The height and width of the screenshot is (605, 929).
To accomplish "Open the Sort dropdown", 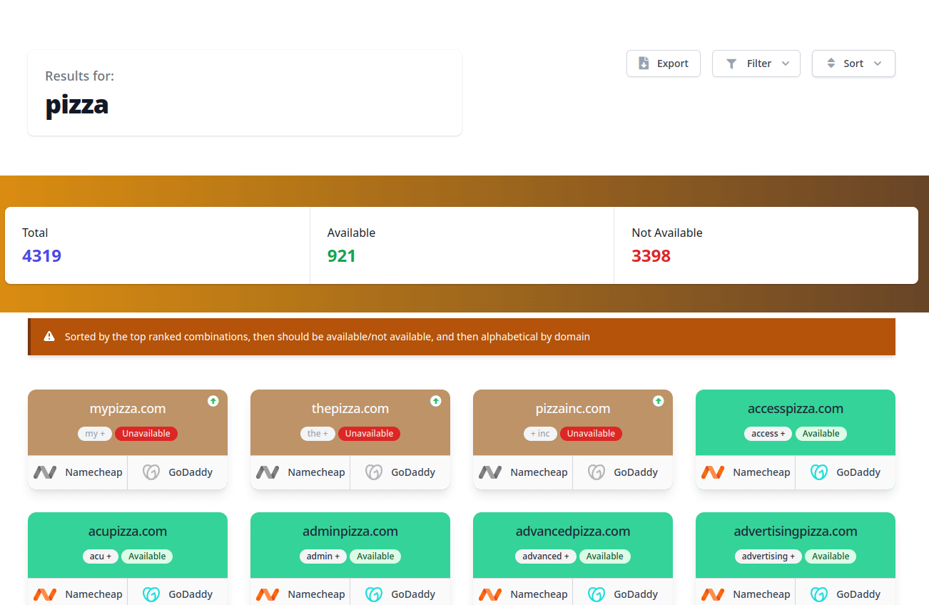I will click(x=853, y=63).
